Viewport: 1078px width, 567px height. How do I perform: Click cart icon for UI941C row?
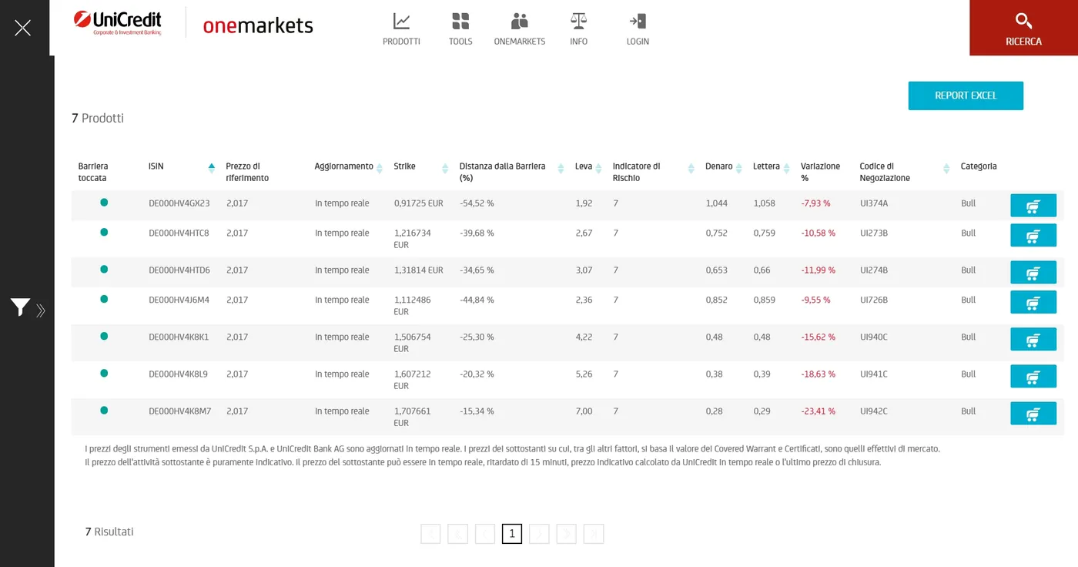1033,376
